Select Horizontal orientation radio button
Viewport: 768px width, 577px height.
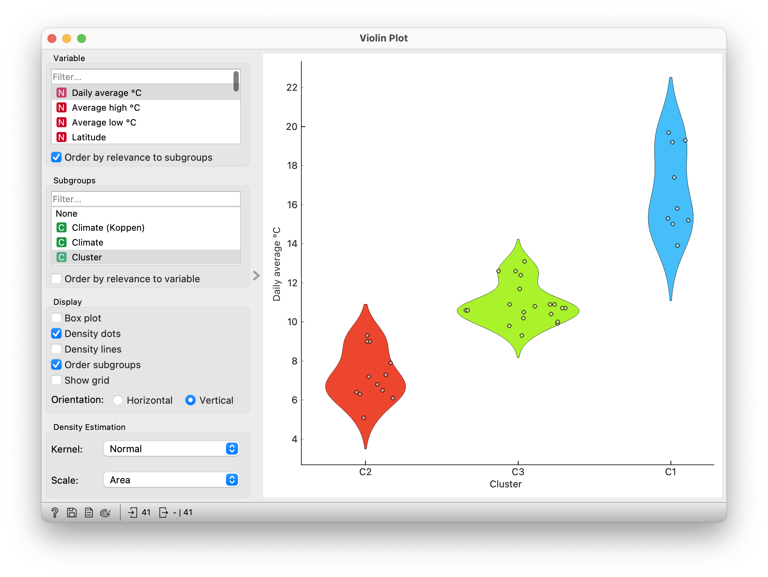pos(118,400)
